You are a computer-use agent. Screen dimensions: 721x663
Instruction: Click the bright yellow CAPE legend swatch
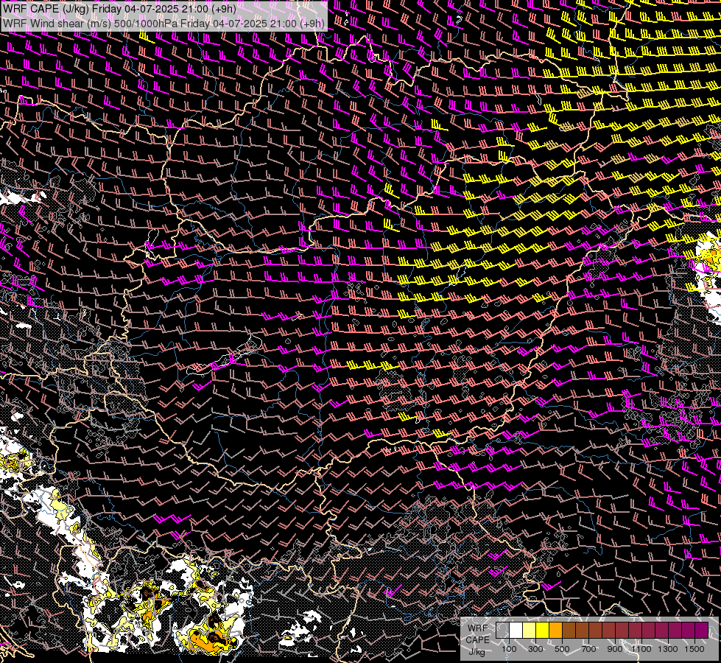(x=543, y=630)
